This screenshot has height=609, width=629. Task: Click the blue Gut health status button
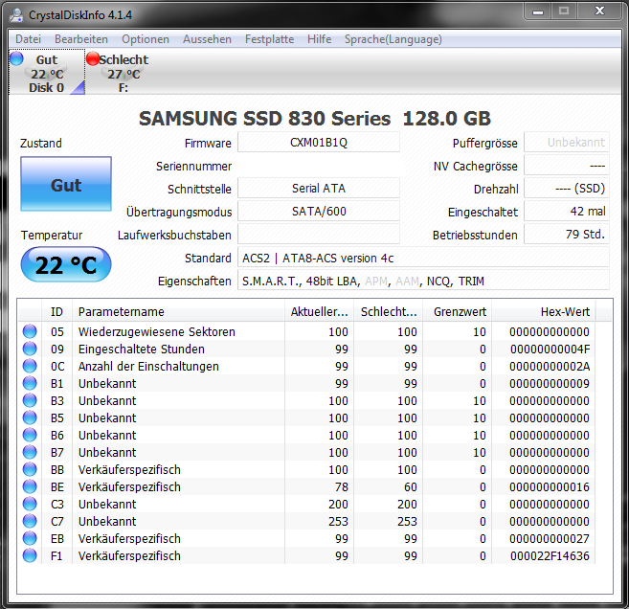(66, 184)
